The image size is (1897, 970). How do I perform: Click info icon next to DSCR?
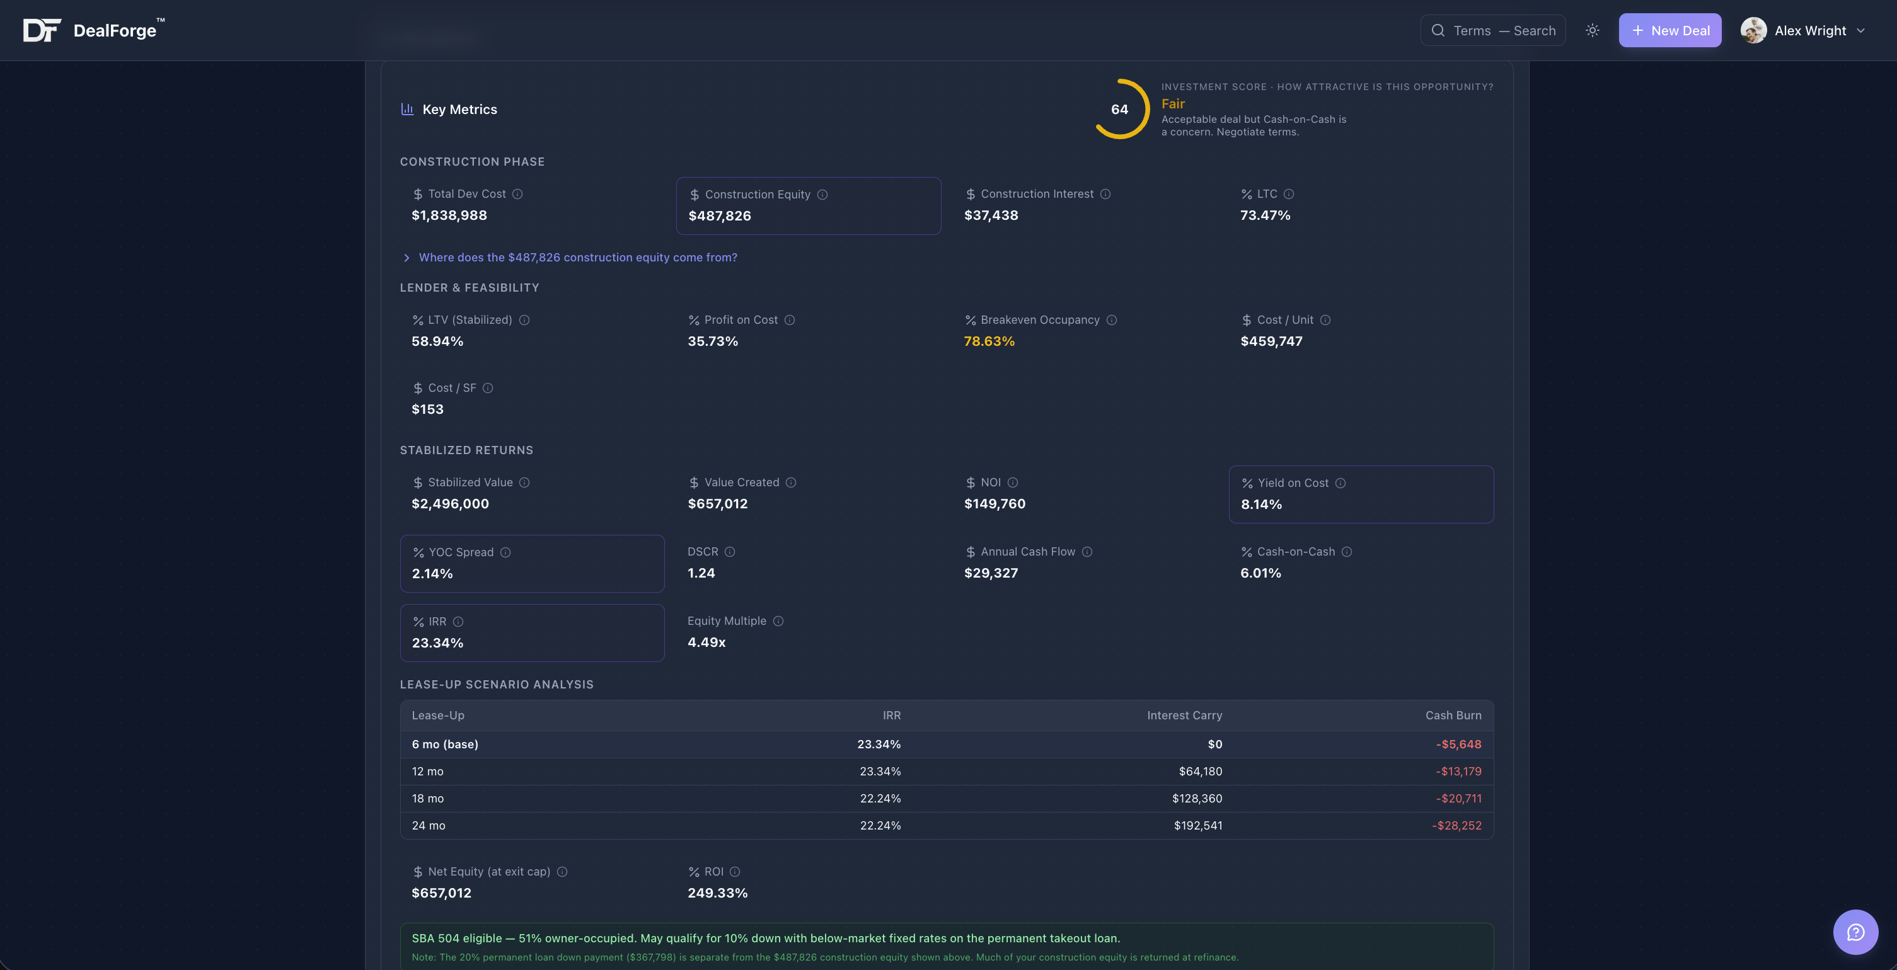pos(730,552)
